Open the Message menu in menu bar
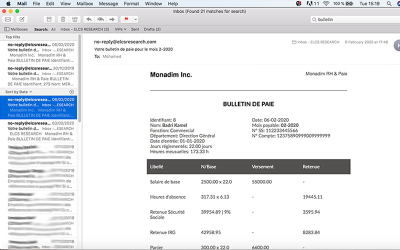The image size is (400, 250). point(108,3)
